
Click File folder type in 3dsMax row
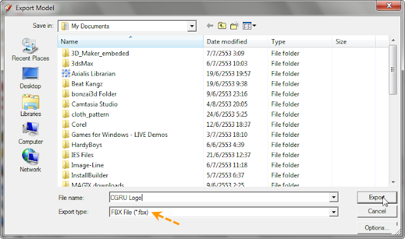[x=285, y=63]
